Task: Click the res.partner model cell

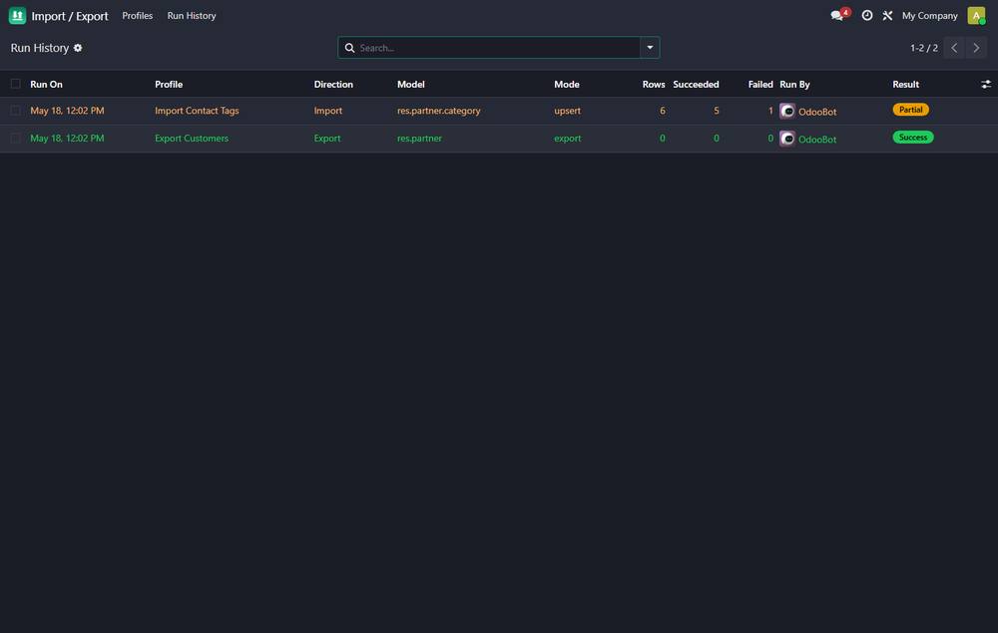Action: pos(419,138)
